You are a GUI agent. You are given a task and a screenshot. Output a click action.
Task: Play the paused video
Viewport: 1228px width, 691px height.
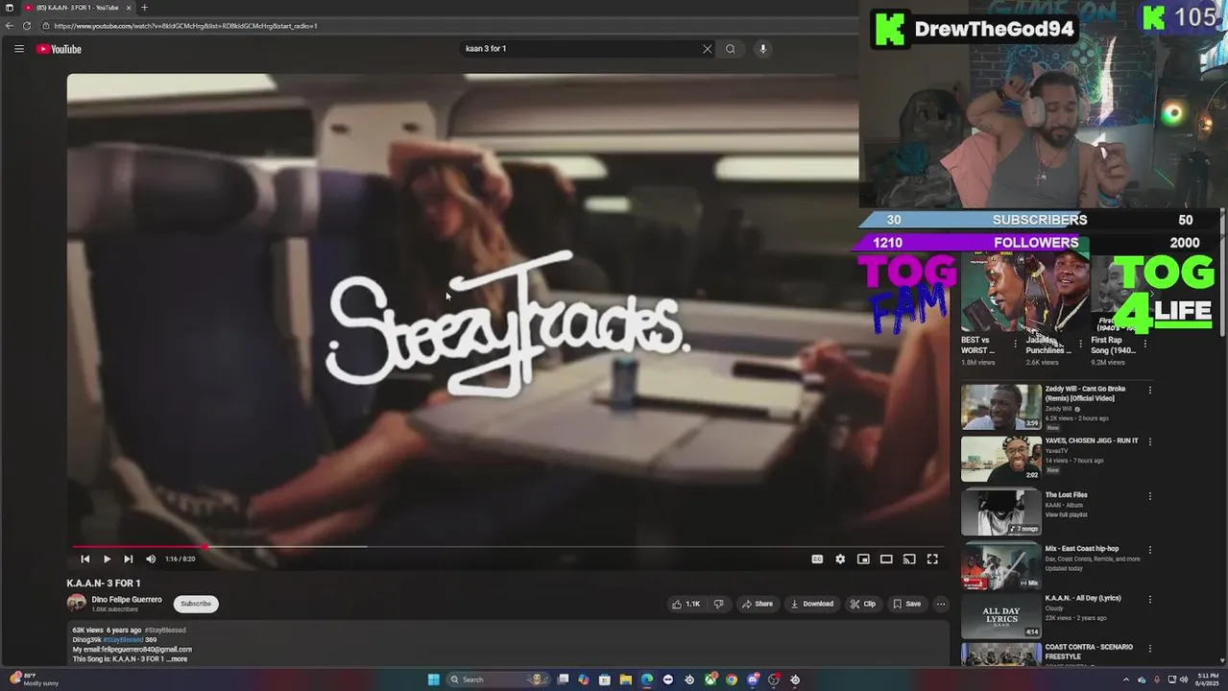107,559
